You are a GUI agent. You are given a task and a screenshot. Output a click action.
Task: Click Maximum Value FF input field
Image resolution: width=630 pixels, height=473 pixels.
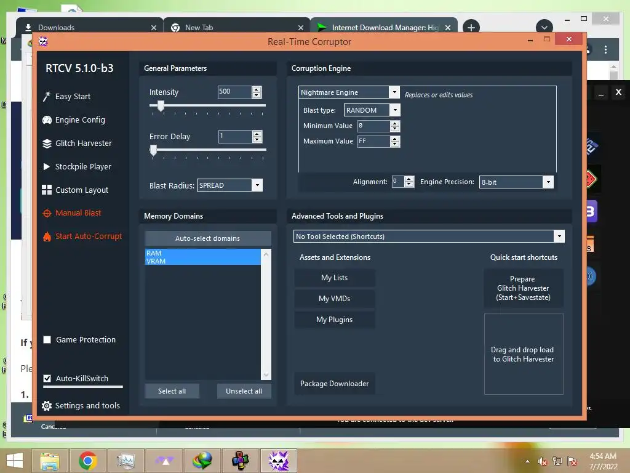pyautogui.click(x=373, y=141)
